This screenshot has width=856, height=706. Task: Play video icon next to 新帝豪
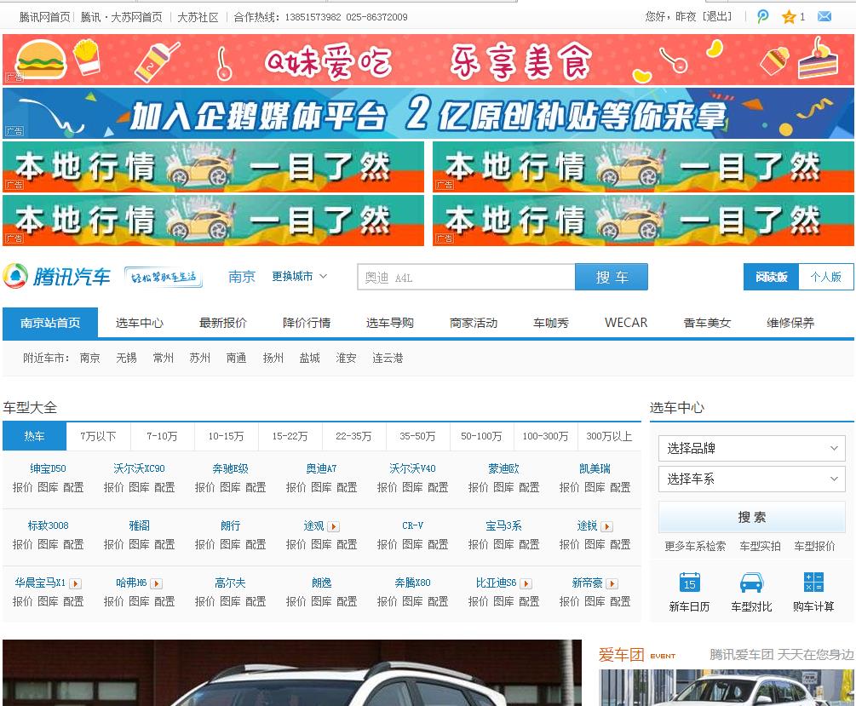(x=612, y=583)
